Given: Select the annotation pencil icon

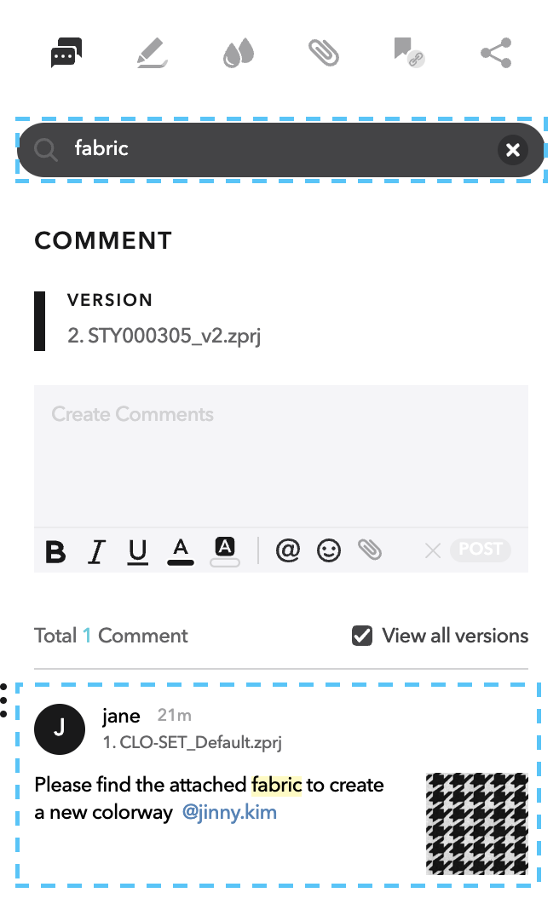Looking at the screenshot, I should pos(152,53).
